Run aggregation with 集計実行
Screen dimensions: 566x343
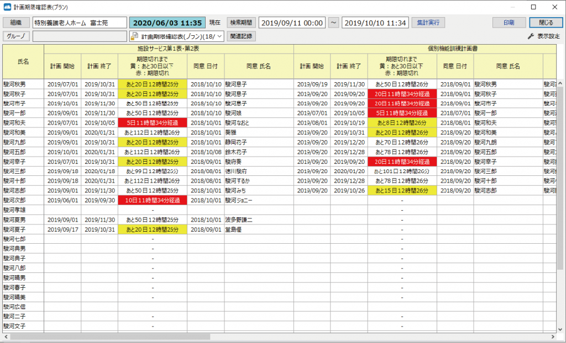click(428, 23)
